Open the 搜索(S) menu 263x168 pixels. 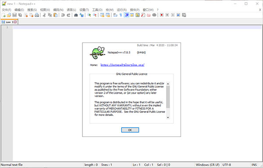(32, 10)
